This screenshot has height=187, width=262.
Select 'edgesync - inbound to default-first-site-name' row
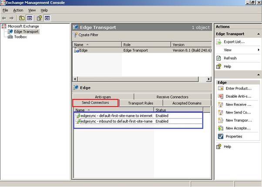pos(138,121)
